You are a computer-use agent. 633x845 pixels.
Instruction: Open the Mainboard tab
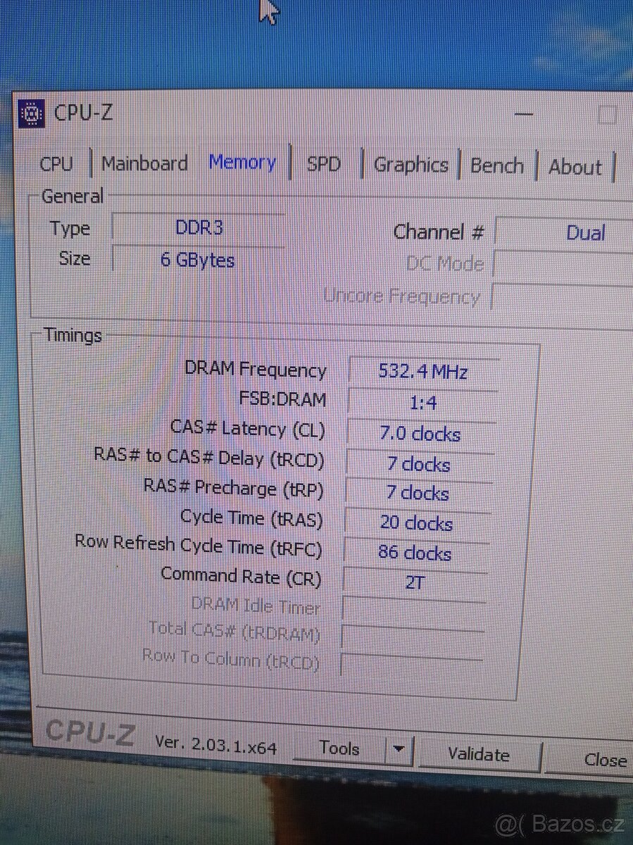coord(144,163)
